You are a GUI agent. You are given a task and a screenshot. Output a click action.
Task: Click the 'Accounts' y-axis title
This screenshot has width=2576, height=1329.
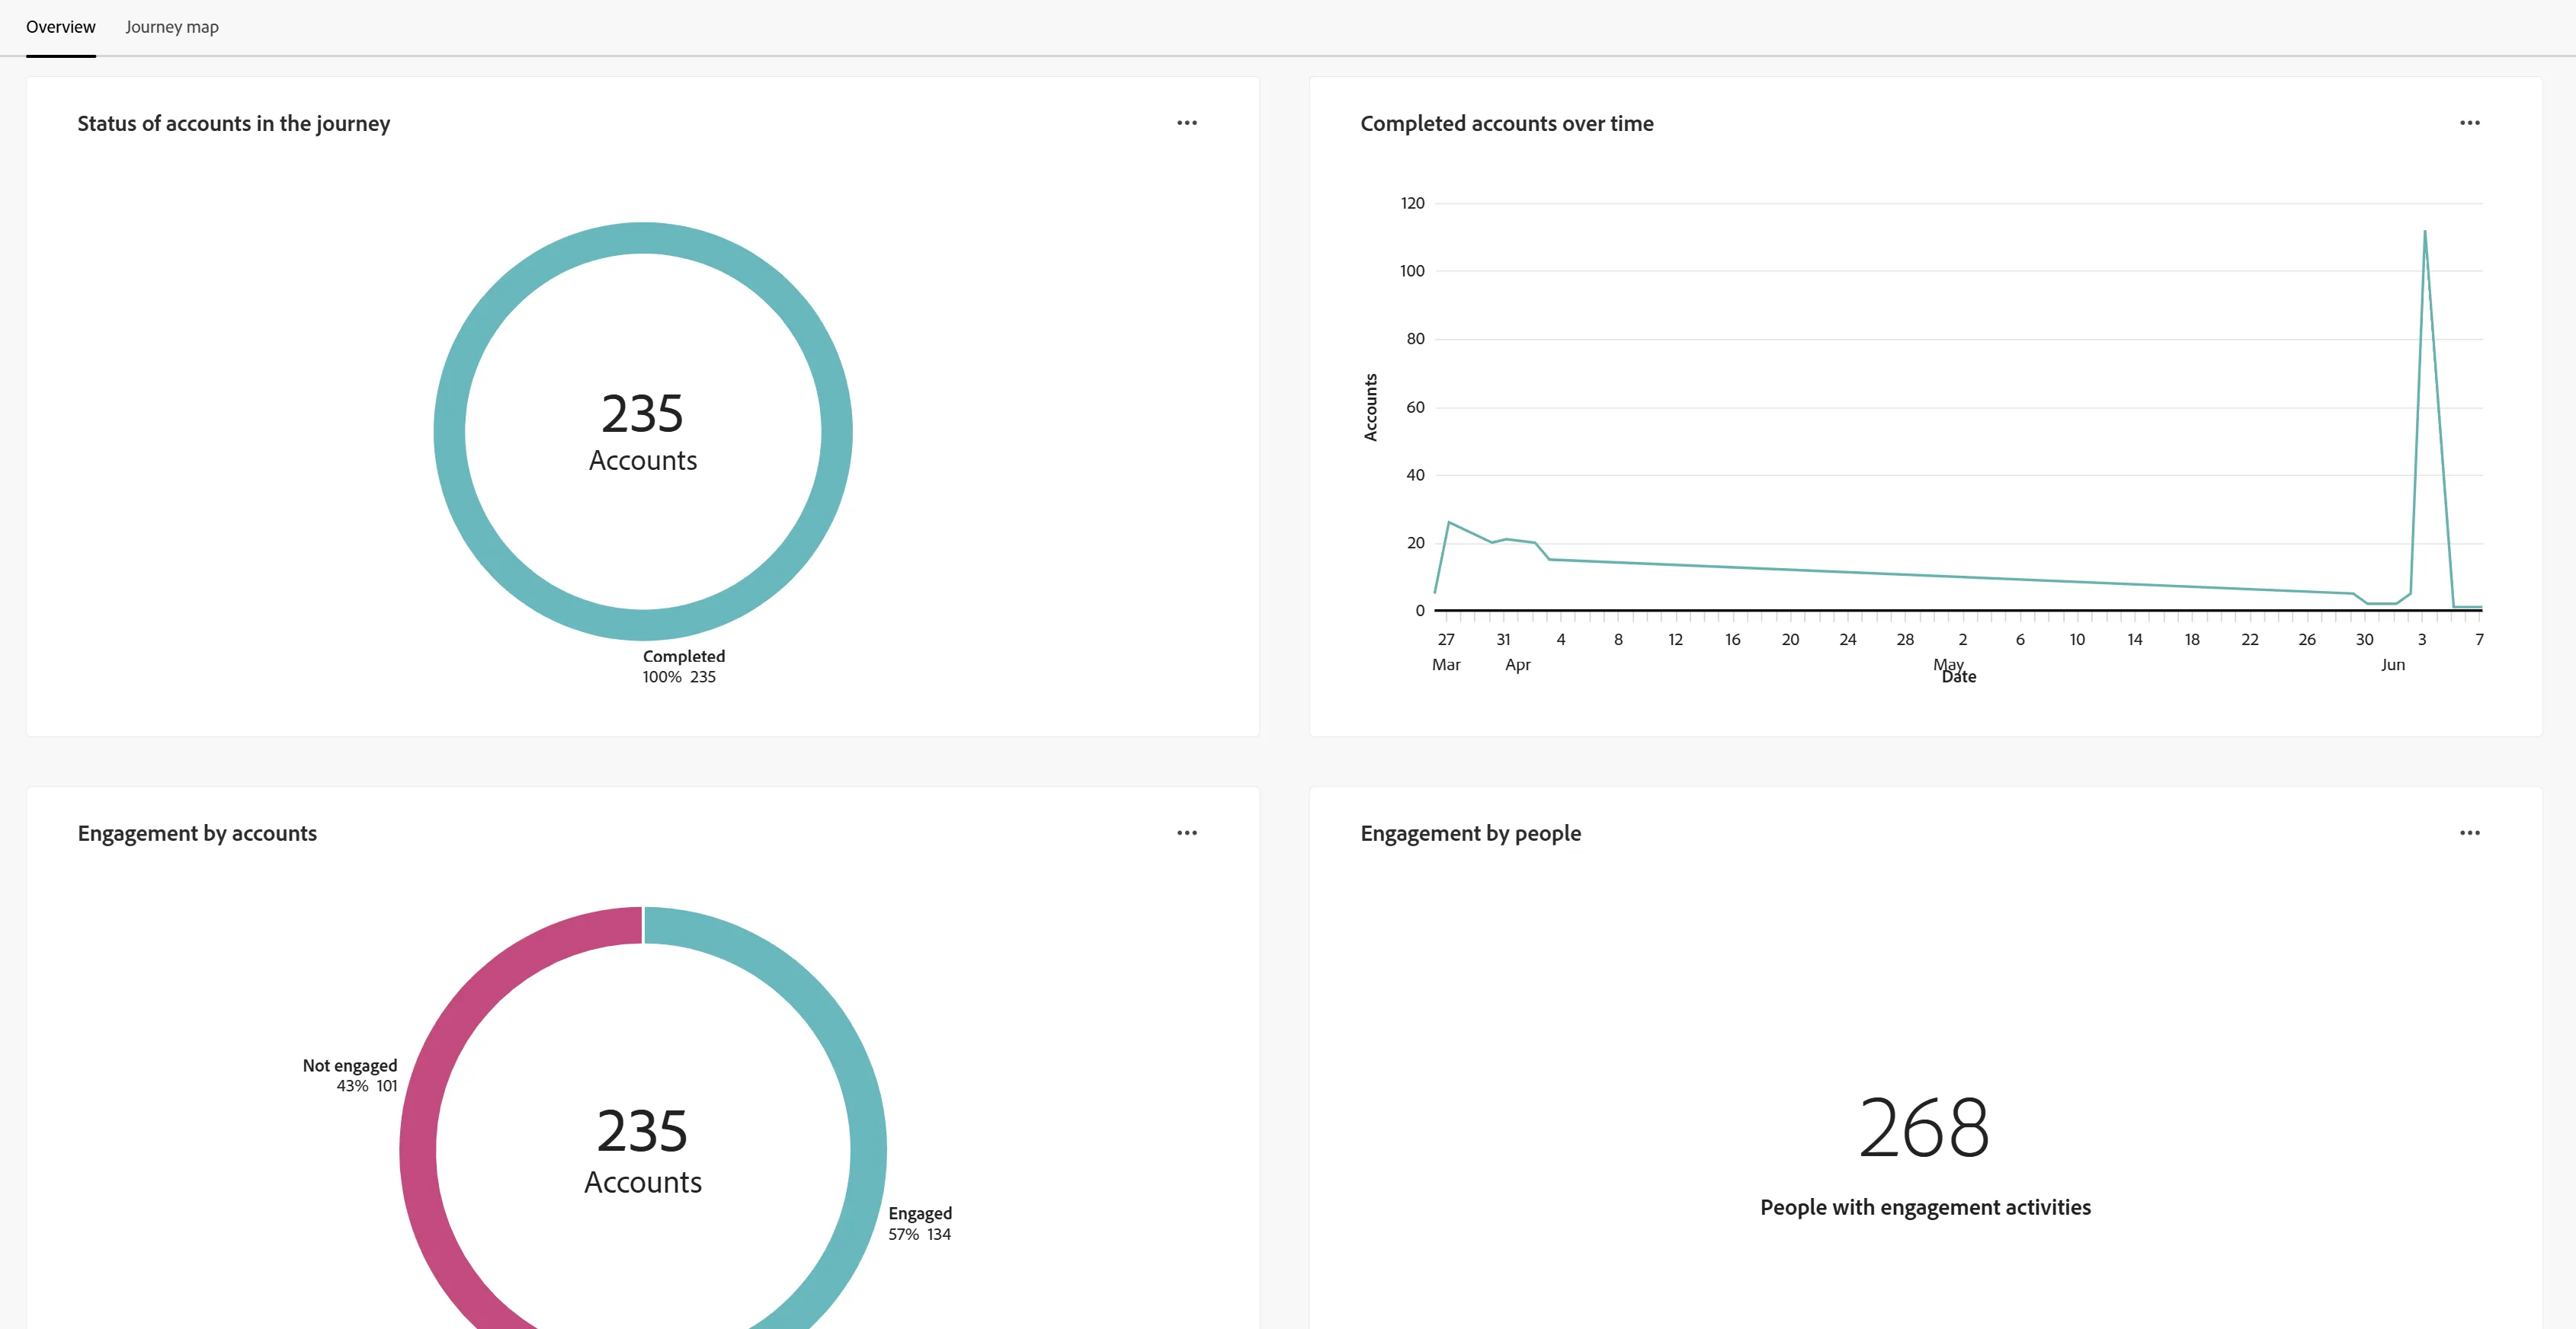[x=1371, y=407]
